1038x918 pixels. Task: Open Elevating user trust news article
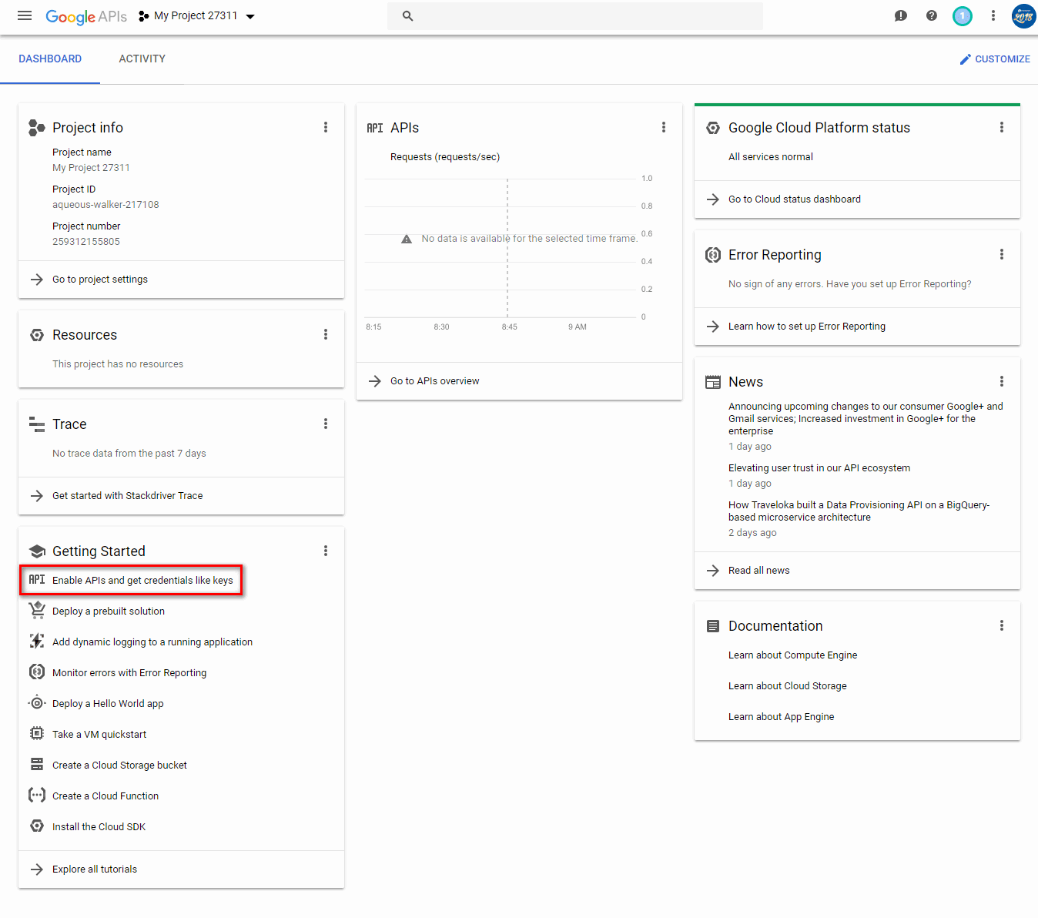(x=819, y=468)
